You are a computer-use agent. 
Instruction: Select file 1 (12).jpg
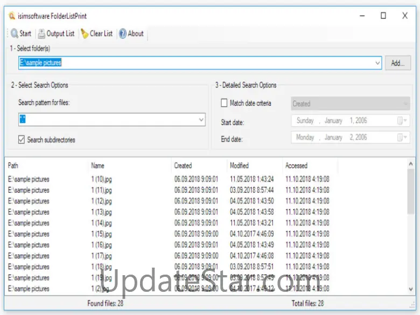(102, 201)
